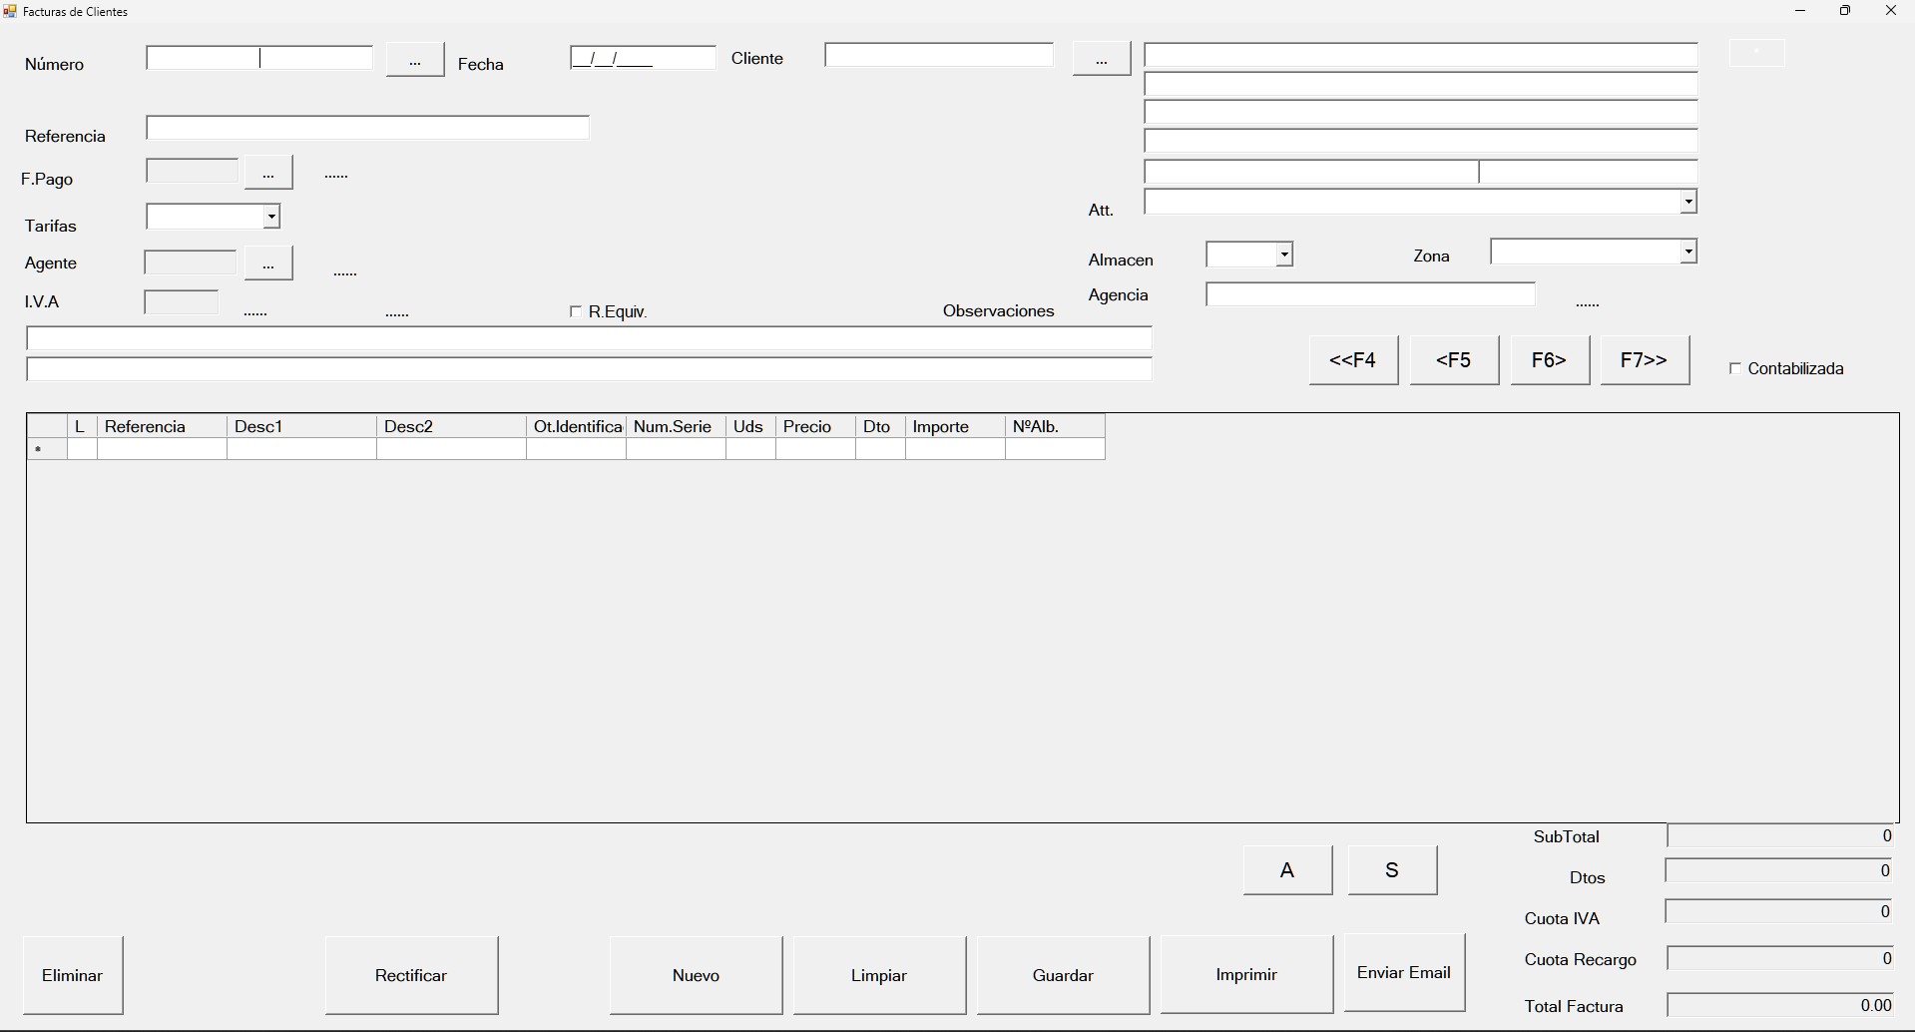1915x1032 pixels.
Task: Expand the Almacen dropdown
Action: [1284, 254]
